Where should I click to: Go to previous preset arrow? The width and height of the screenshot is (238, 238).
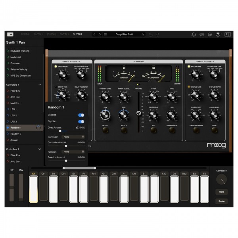click(x=94, y=35)
